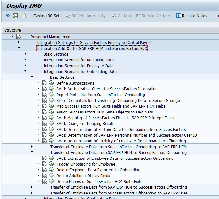
Task: Open documentation for BAdI: Determination of SAP ERP Personnel Number
Action: pyautogui.click(x=45, y=135)
